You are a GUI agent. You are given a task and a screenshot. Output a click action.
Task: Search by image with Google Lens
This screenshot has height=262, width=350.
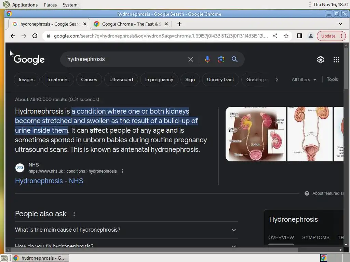coord(221,59)
